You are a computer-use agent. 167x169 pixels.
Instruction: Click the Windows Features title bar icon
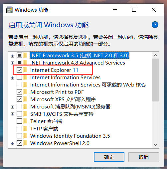click(9, 10)
